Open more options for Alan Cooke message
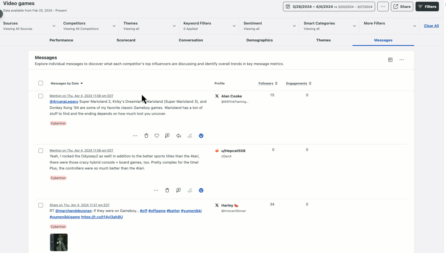446x253 pixels. click(135, 136)
